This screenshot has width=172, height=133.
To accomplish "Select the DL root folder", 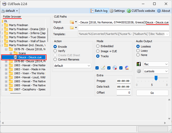I will 6,21.
